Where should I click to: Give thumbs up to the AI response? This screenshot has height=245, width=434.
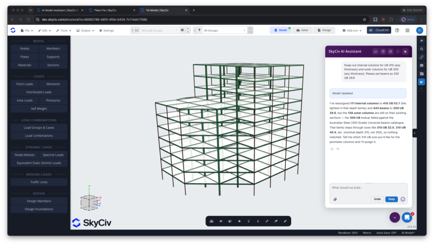pos(332,149)
